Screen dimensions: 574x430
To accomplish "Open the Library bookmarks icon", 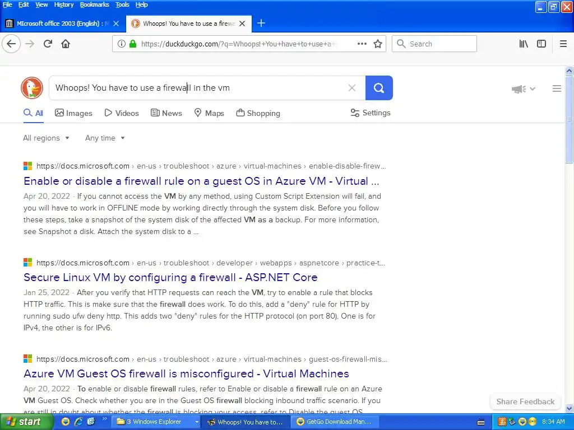I will tap(524, 44).
